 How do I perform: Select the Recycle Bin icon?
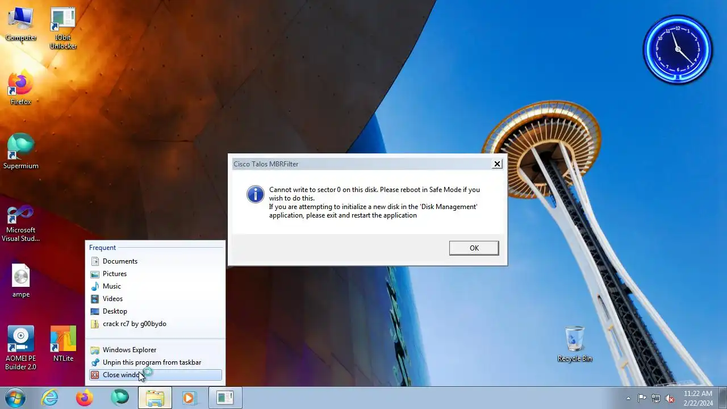575,344
